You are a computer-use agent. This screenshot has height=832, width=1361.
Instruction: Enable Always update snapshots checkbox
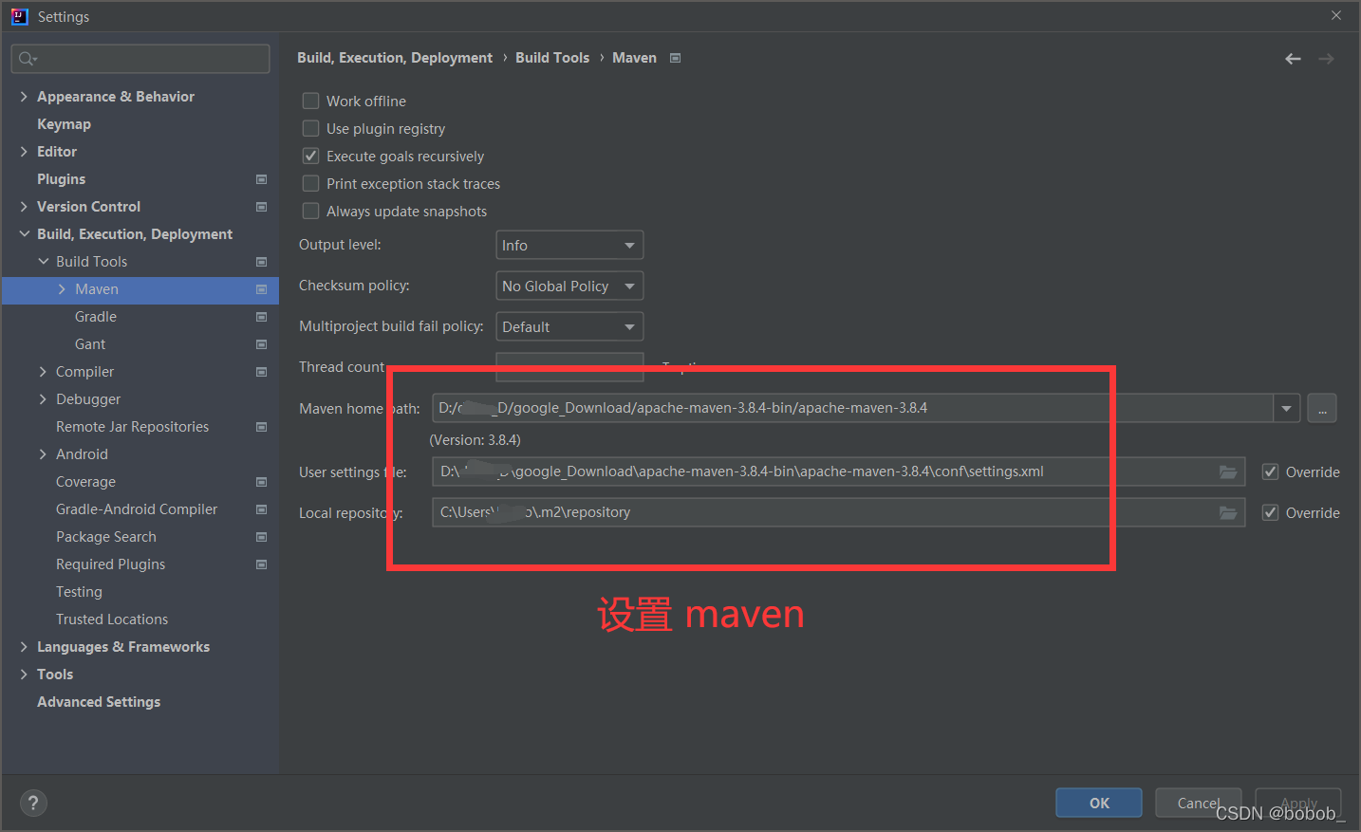pos(310,211)
